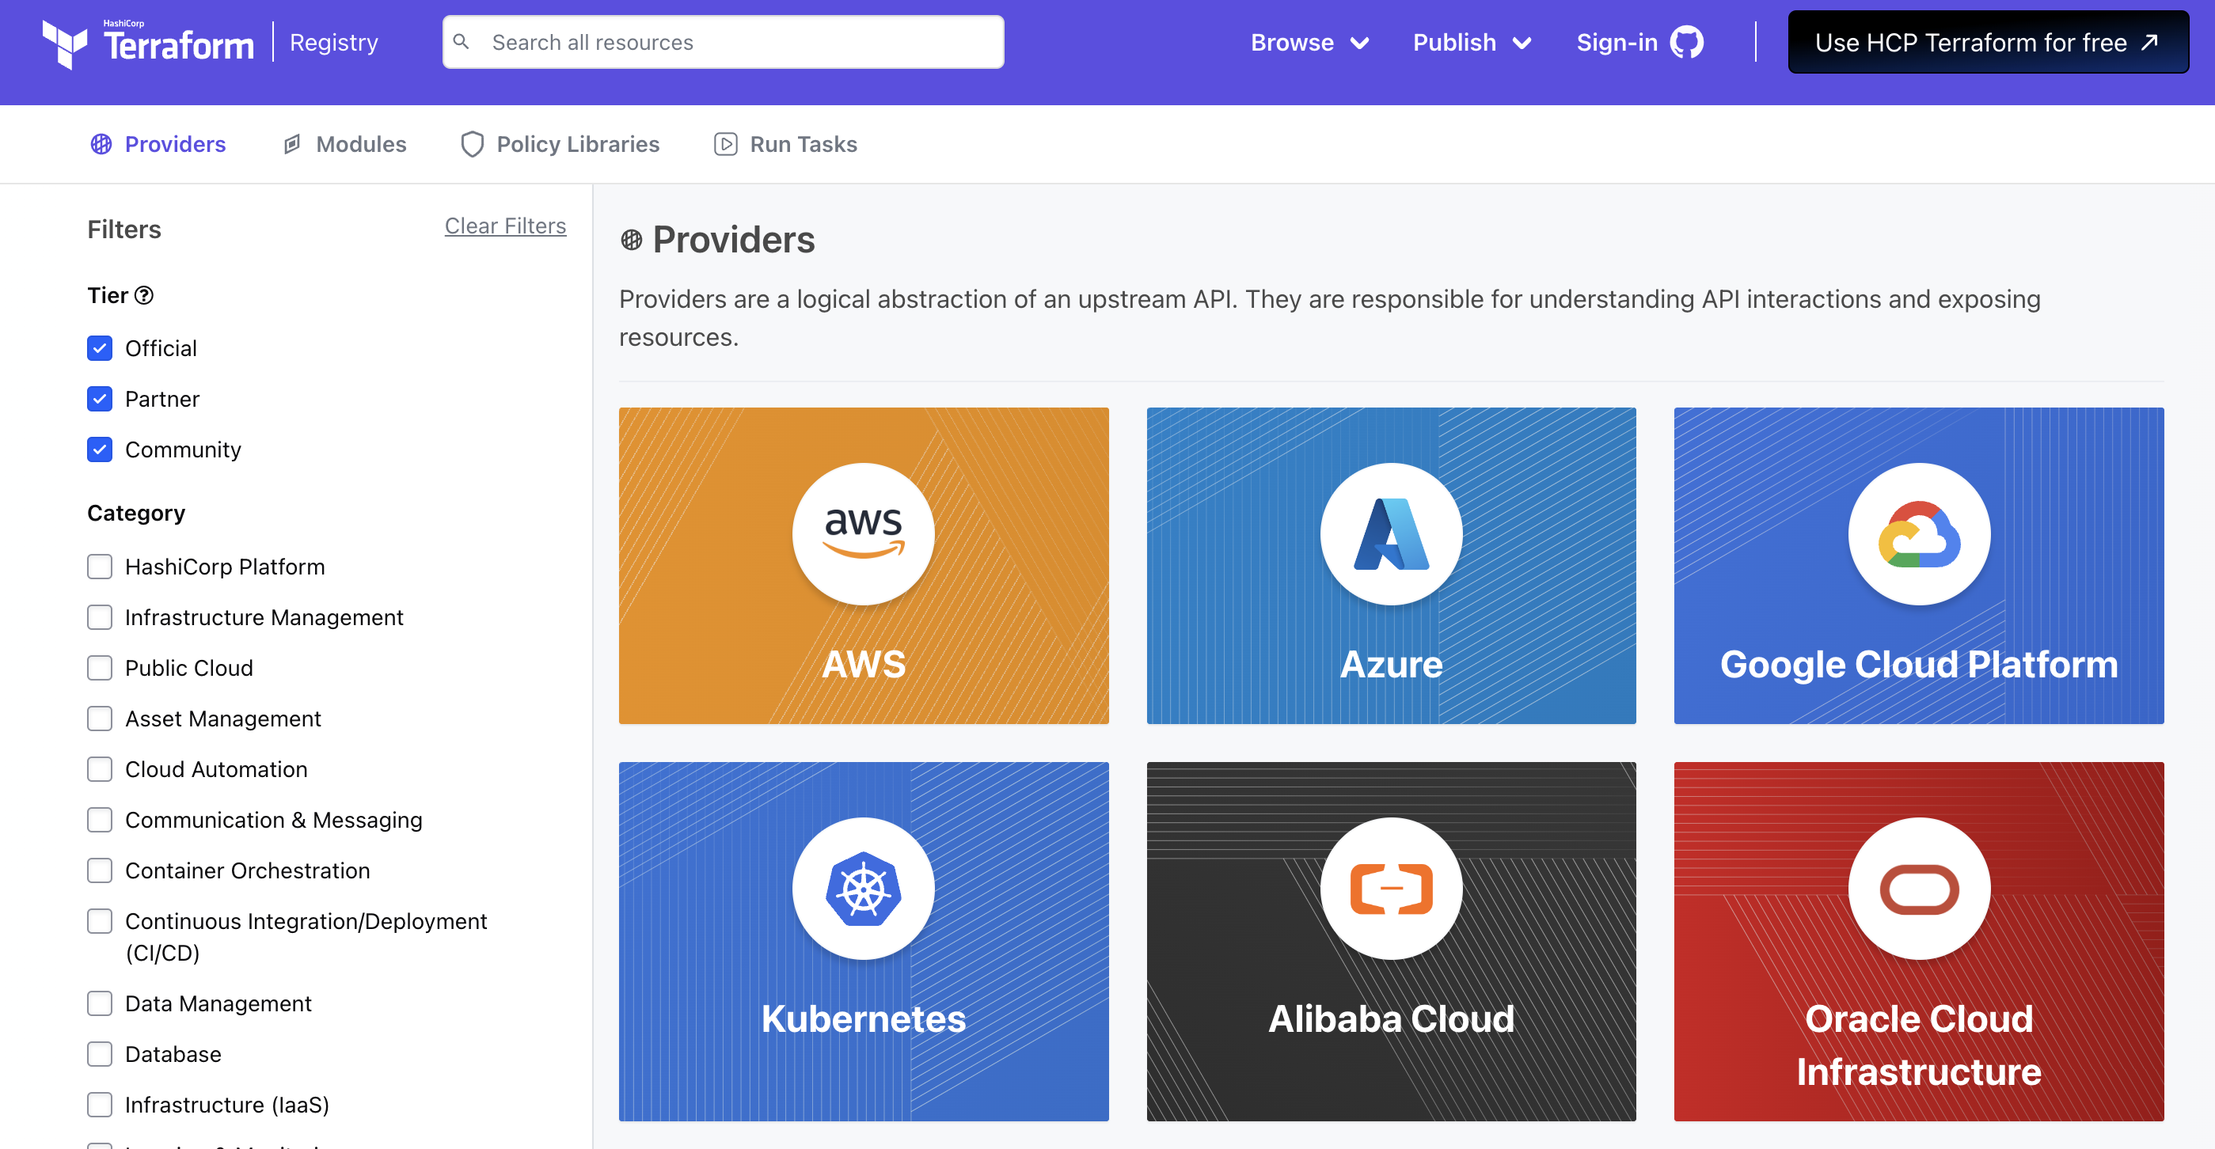Click the Kubernetes wheel logo
The height and width of the screenshot is (1149, 2215).
pos(862,889)
